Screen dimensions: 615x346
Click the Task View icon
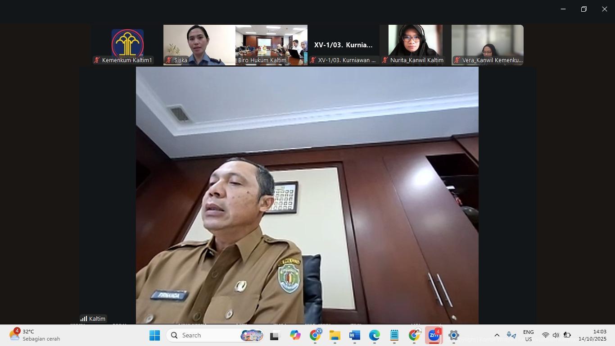(x=275, y=335)
